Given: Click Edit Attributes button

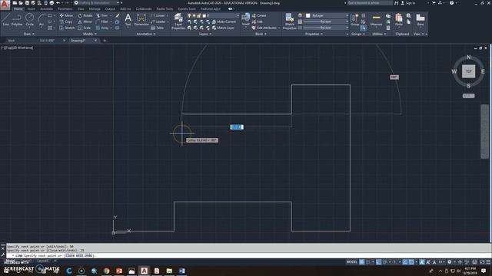Looking at the screenshot, I should (x=264, y=28).
